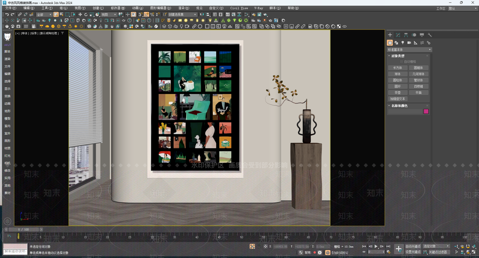479x258 pixels.
Task: Select the Space Warps category icon
Action: click(422, 43)
